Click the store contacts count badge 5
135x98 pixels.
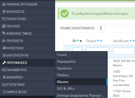pos(101,28)
